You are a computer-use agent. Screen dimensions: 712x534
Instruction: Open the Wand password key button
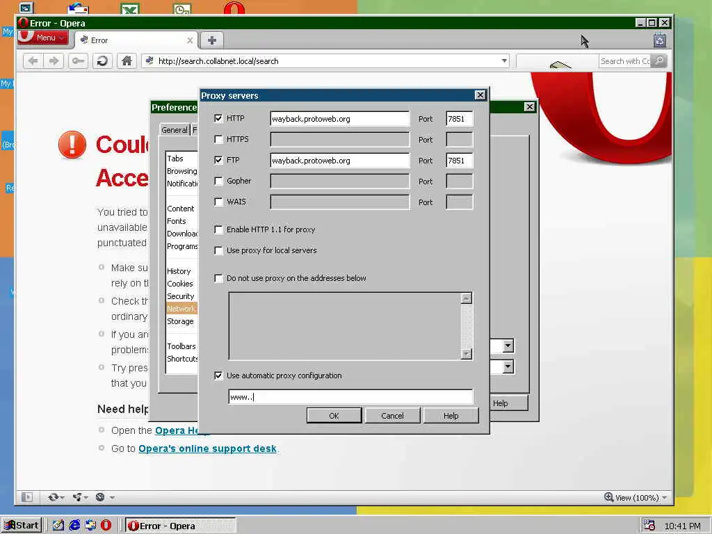tap(78, 61)
